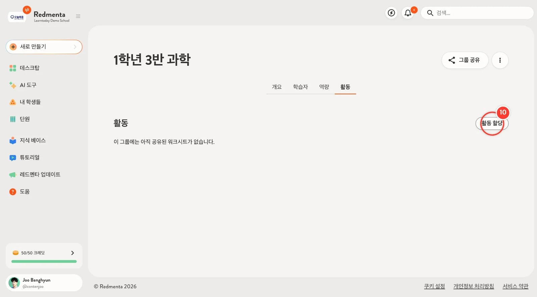Open the 개인정보 처리방침 link

pyautogui.click(x=474, y=286)
